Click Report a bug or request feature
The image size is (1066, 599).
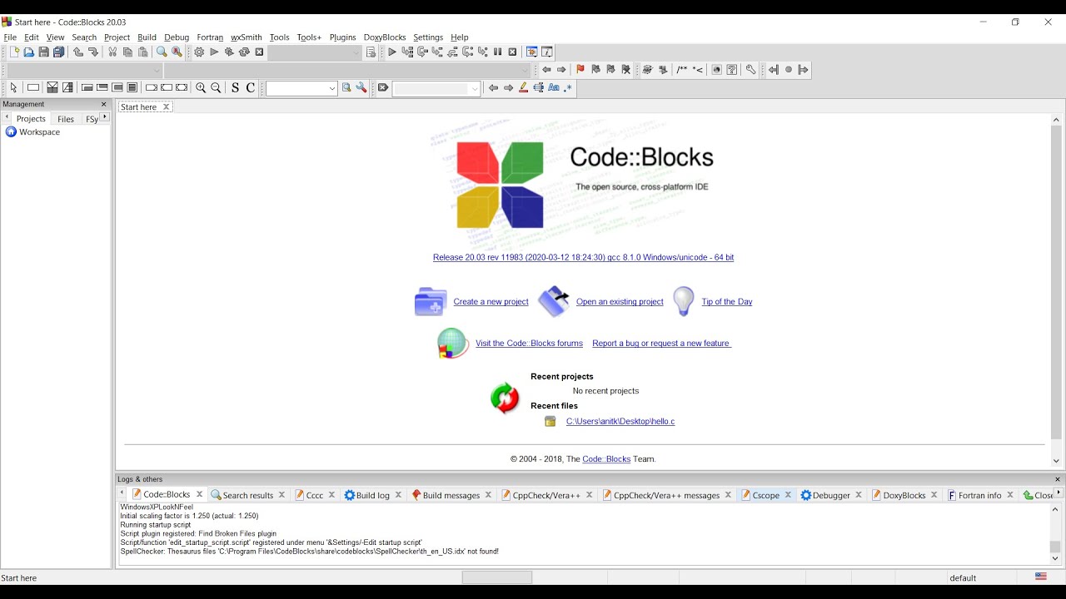click(661, 344)
